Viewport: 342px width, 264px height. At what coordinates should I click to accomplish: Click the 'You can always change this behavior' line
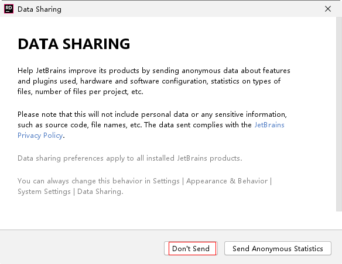point(145,181)
